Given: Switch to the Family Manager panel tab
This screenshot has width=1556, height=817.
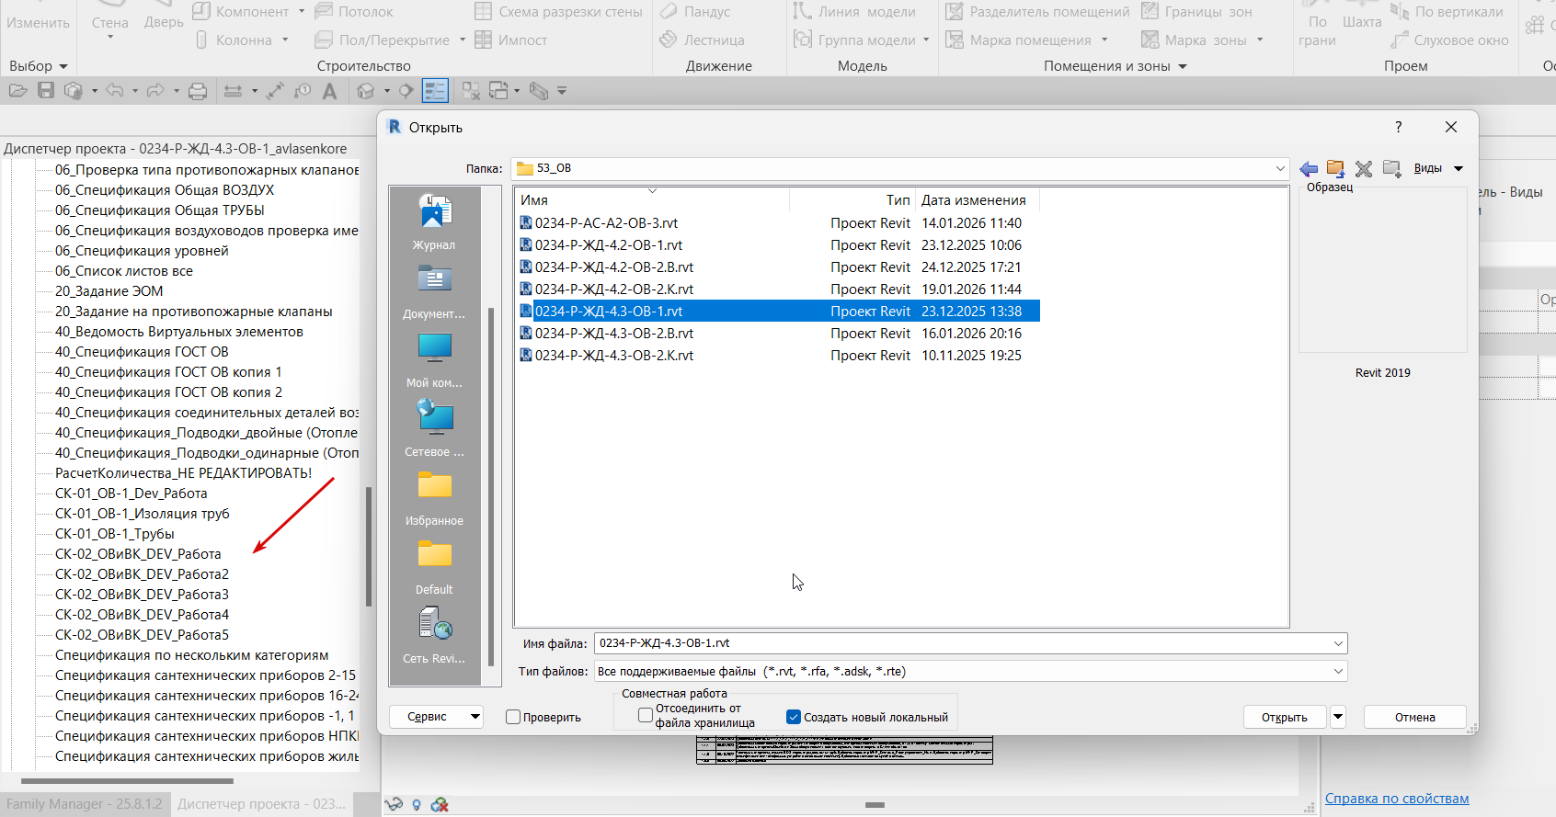Looking at the screenshot, I should click(85, 804).
